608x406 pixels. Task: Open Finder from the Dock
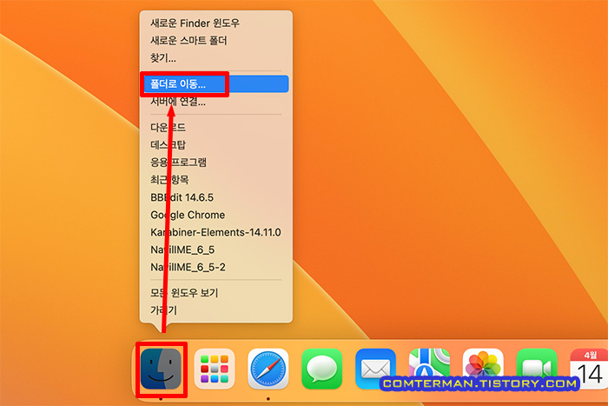click(x=161, y=369)
